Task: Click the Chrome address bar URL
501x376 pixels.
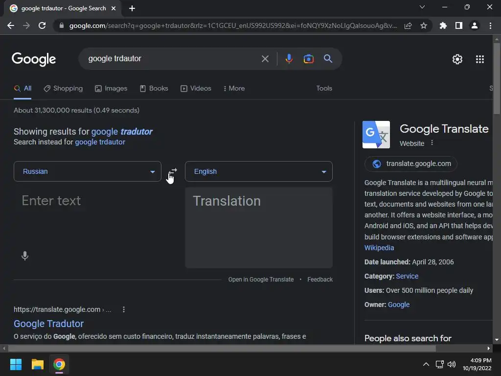Action: click(232, 25)
